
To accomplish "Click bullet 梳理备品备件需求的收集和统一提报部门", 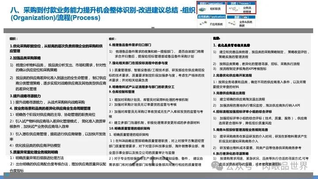I will (156, 54).
